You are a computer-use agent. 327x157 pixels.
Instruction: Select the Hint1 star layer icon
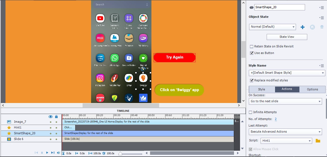(9, 127)
